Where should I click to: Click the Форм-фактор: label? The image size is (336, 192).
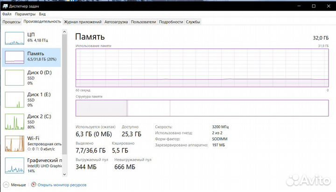(168, 139)
